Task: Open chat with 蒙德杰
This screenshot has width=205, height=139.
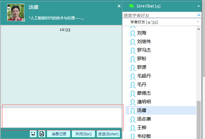Action: point(144,93)
